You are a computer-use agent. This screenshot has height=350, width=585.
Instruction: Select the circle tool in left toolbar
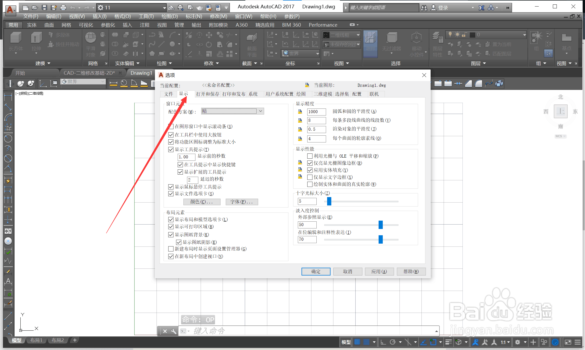pyautogui.click(x=8, y=138)
